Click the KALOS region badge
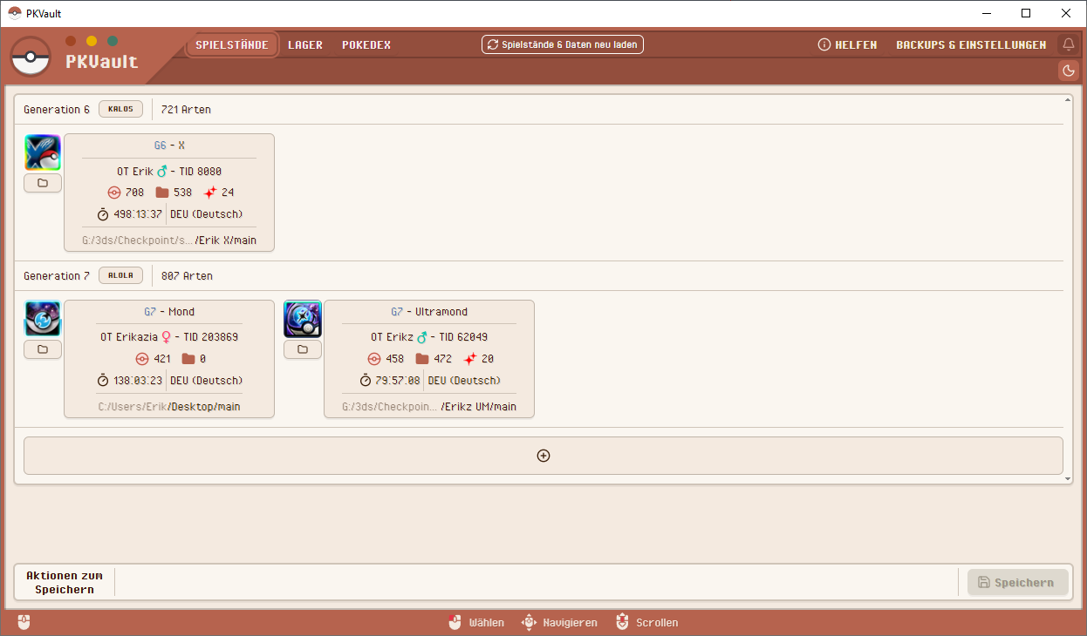This screenshot has height=636, width=1087. [120, 109]
